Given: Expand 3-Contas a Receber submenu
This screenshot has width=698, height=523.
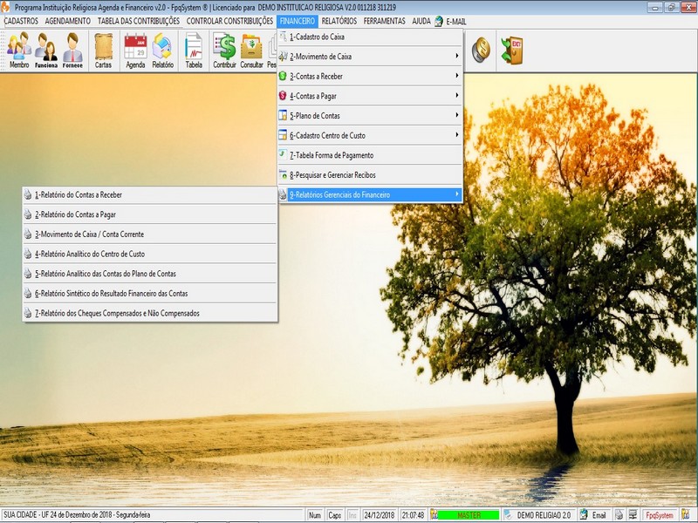Looking at the screenshot, I should [370, 76].
